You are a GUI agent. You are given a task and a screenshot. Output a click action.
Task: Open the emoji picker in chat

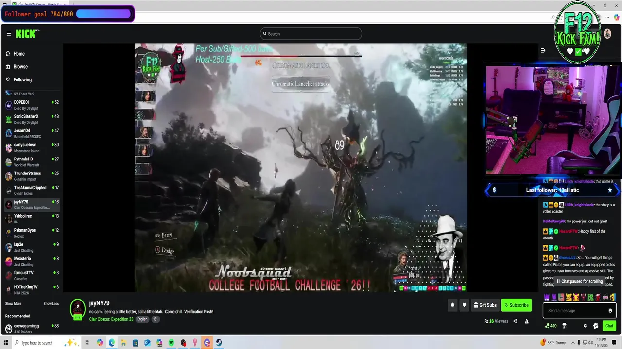610,311
